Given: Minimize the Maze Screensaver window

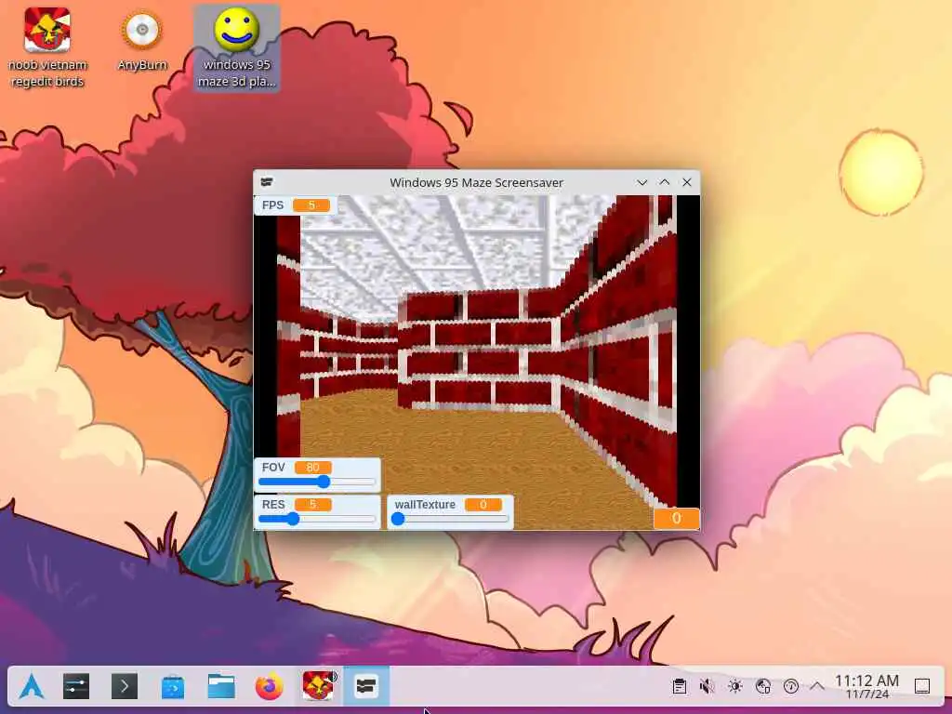Looking at the screenshot, I should click(641, 183).
